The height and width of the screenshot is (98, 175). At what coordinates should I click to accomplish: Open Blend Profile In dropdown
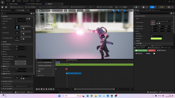click(21, 62)
